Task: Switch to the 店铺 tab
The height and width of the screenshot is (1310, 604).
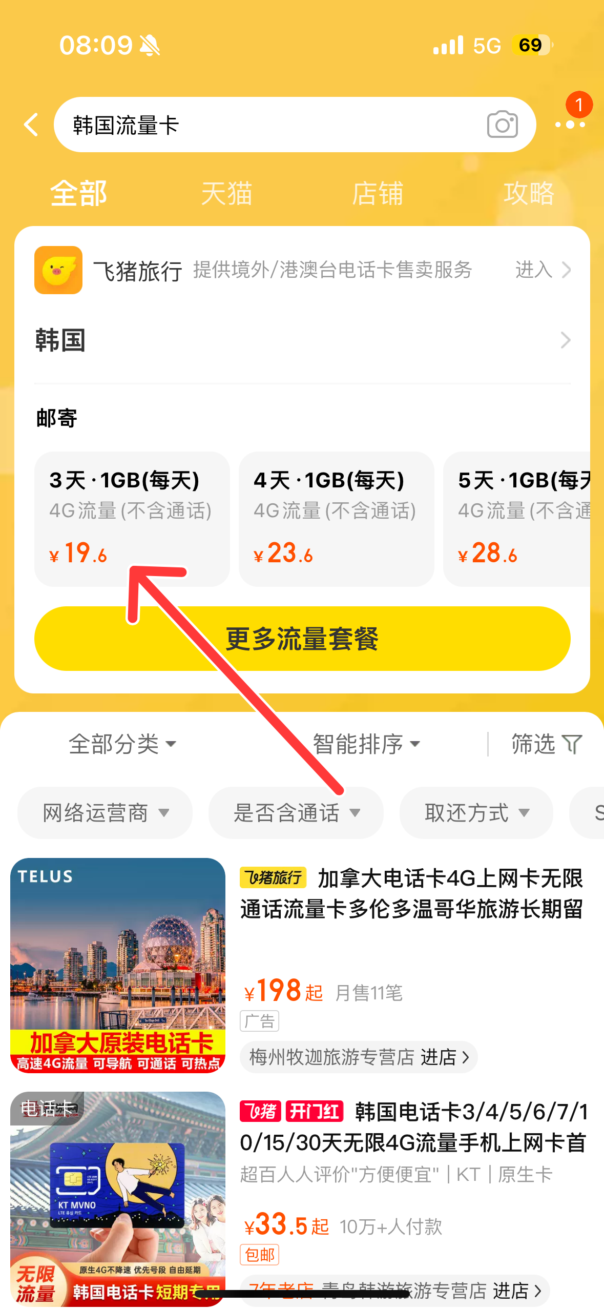Action: 378,194
